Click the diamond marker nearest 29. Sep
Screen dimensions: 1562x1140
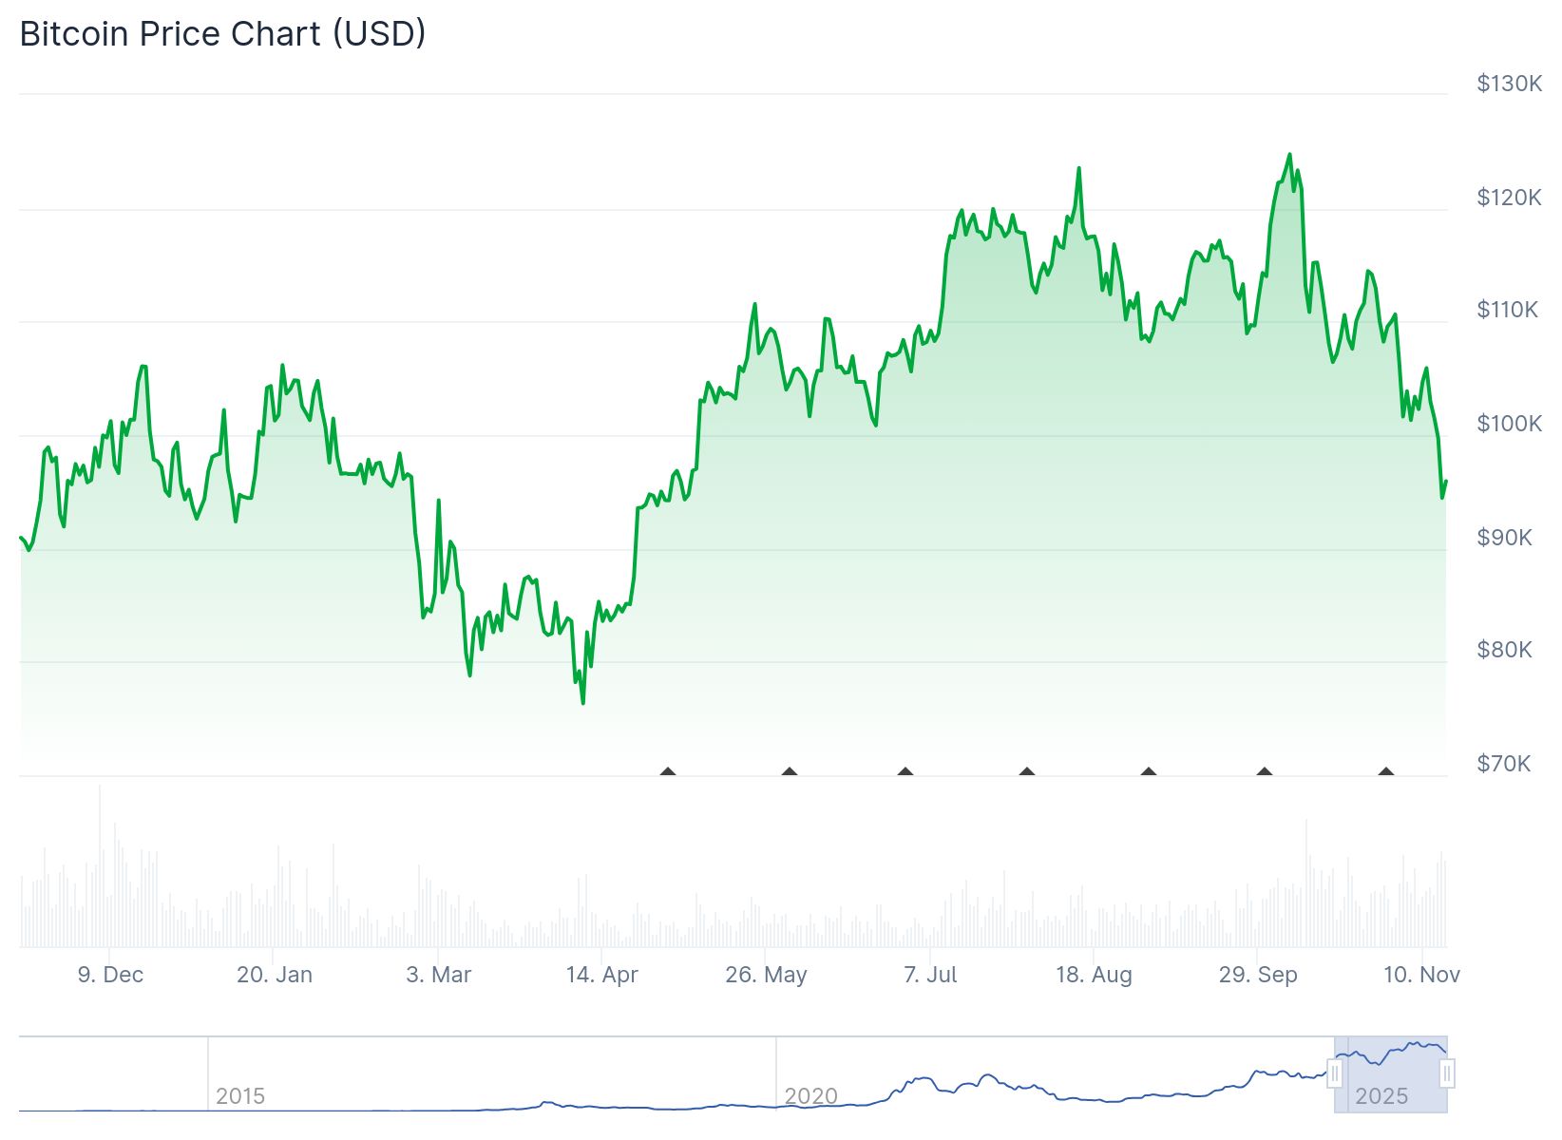[x=1265, y=771]
